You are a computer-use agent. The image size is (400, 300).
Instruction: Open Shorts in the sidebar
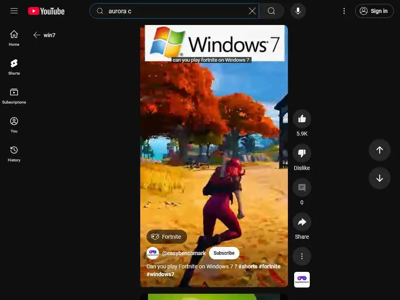click(14, 67)
